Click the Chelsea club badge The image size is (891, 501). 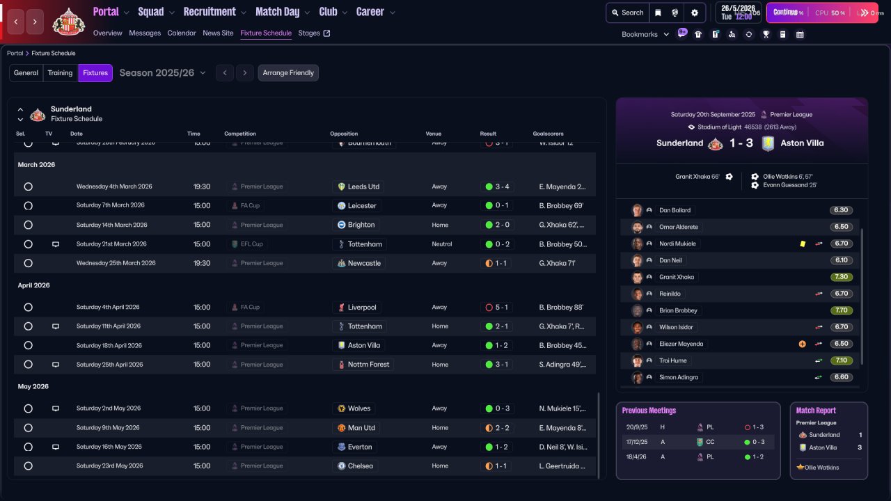341,466
